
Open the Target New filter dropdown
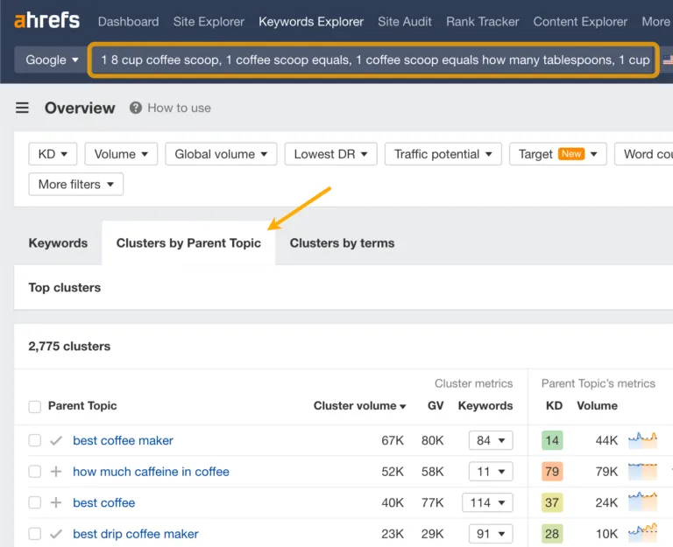(558, 154)
